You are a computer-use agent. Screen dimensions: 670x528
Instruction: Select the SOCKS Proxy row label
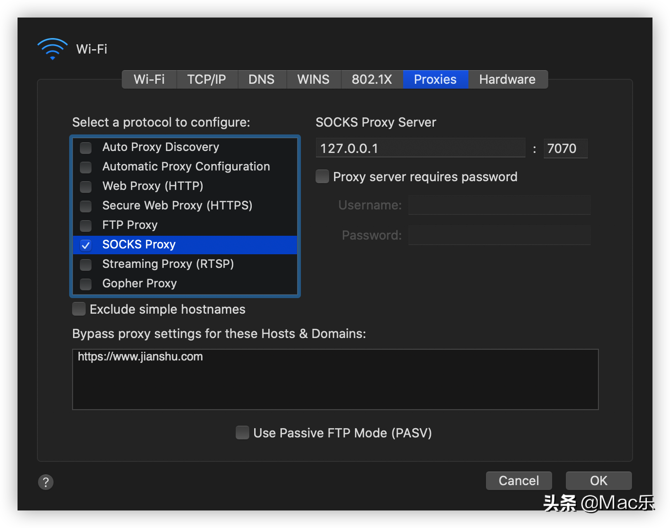pos(139,245)
